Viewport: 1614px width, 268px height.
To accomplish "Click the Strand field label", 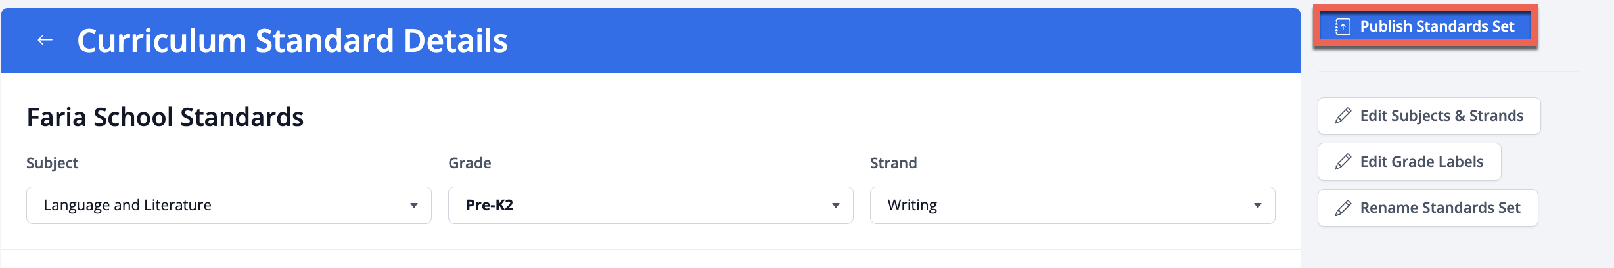I will (893, 163).
